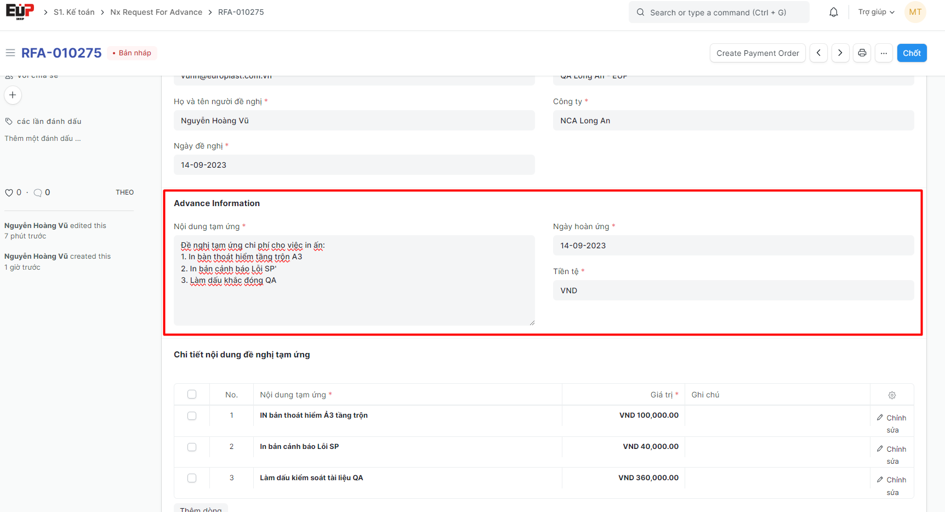945x512 pixels.
Task: Open the Trợ giúp help dropdown
Action: point(876,12)
